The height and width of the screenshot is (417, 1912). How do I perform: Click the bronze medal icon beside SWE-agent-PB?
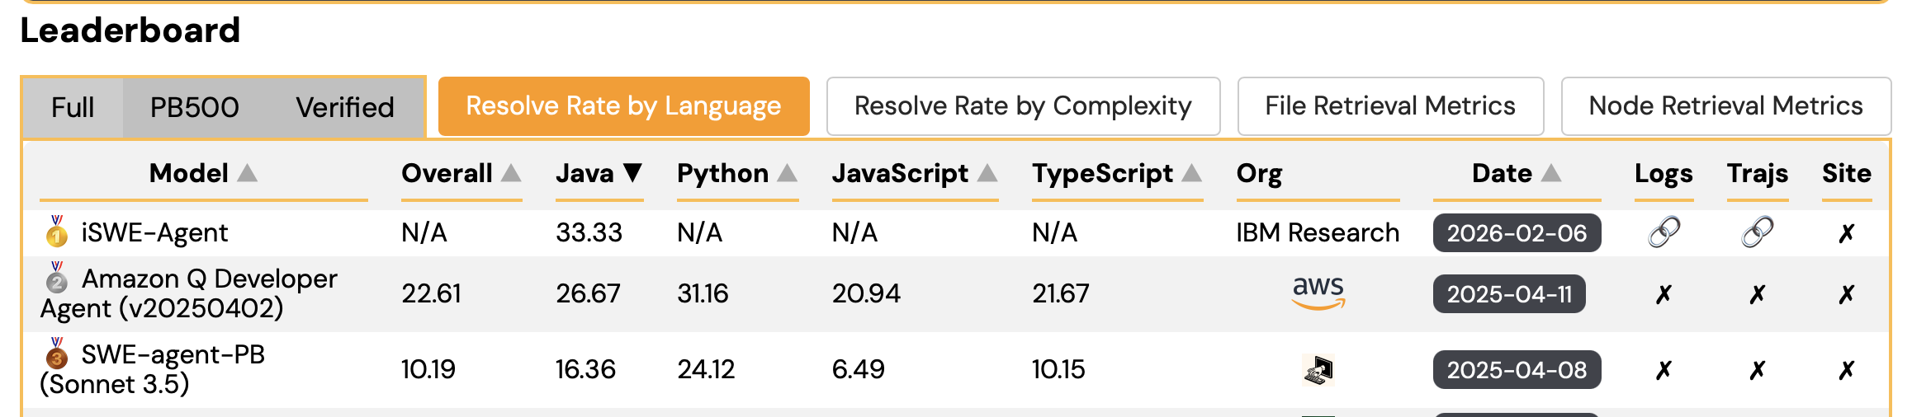56,354
